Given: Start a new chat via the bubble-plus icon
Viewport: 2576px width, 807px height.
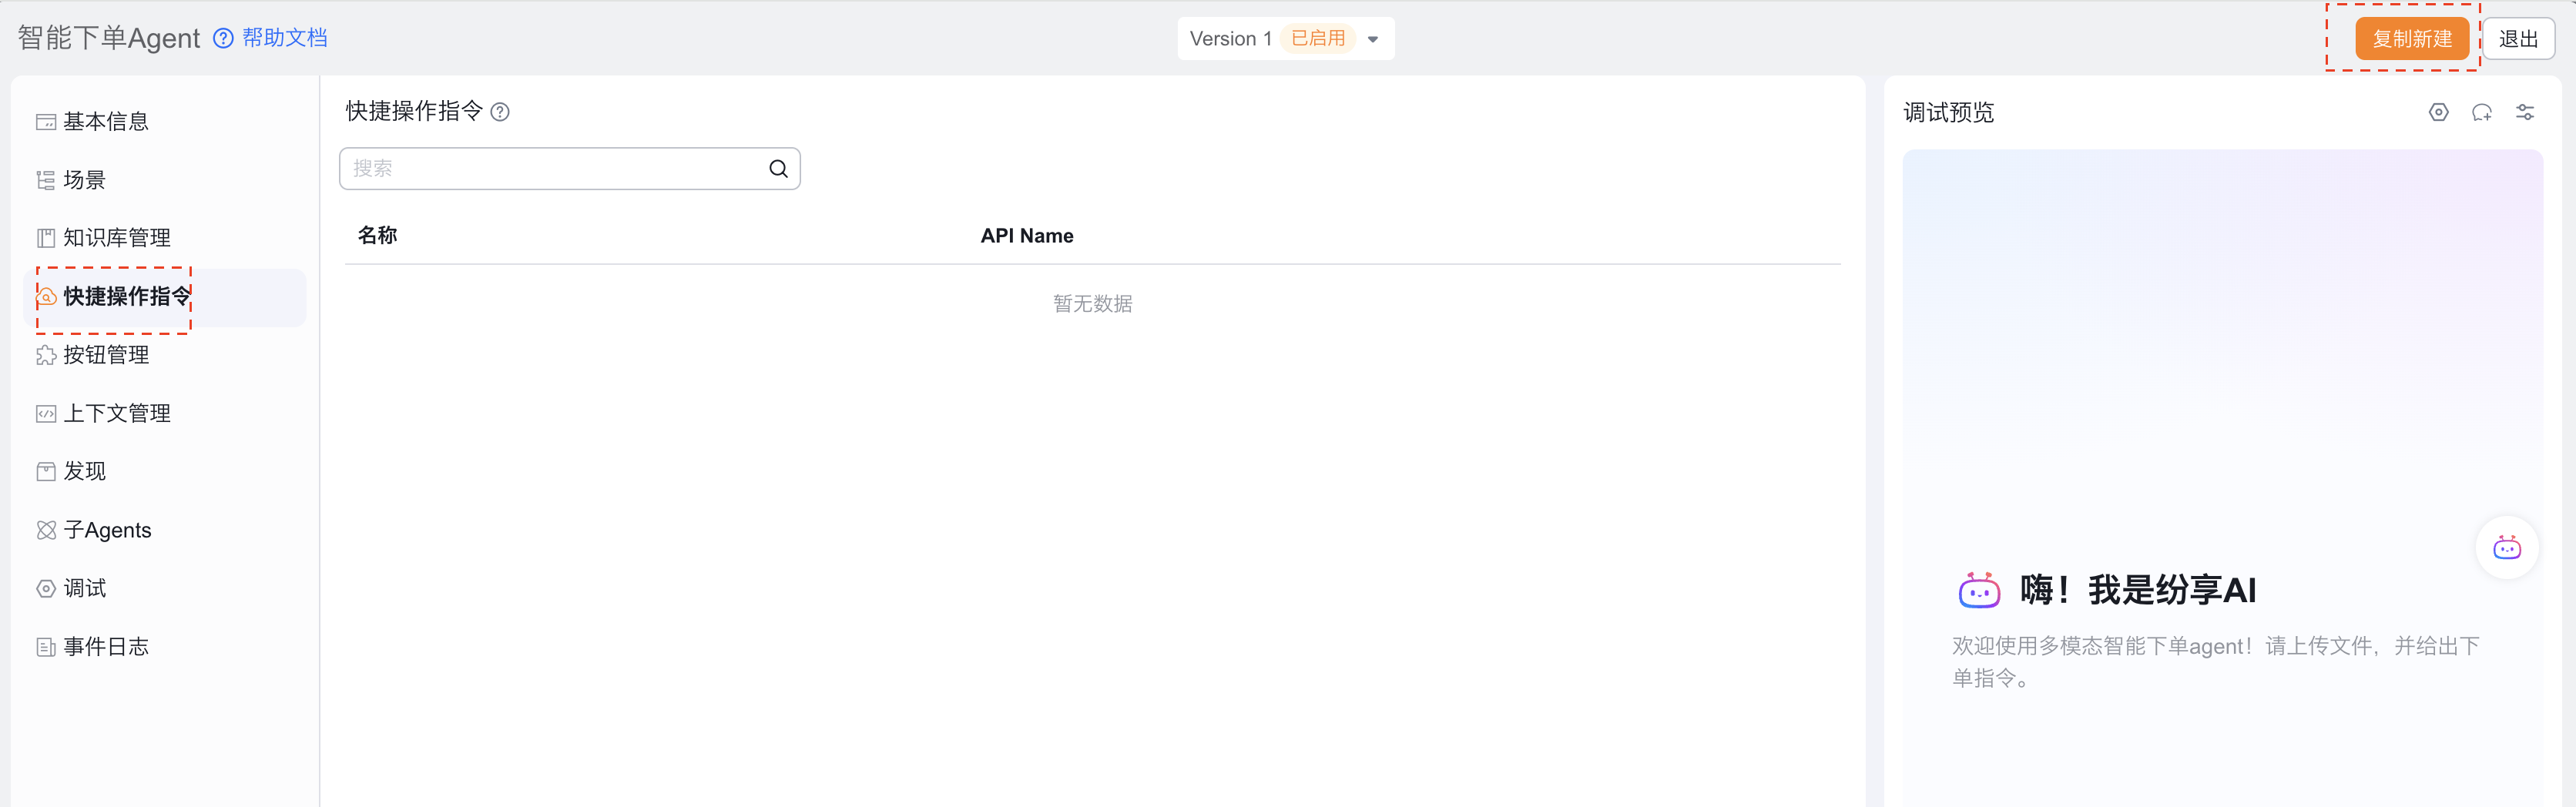Looking at the screenshot, I should coord(2481,112).
